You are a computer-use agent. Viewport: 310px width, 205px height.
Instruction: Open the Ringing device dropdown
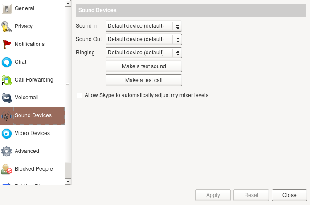pyautogui.click(x=144, y=53)
